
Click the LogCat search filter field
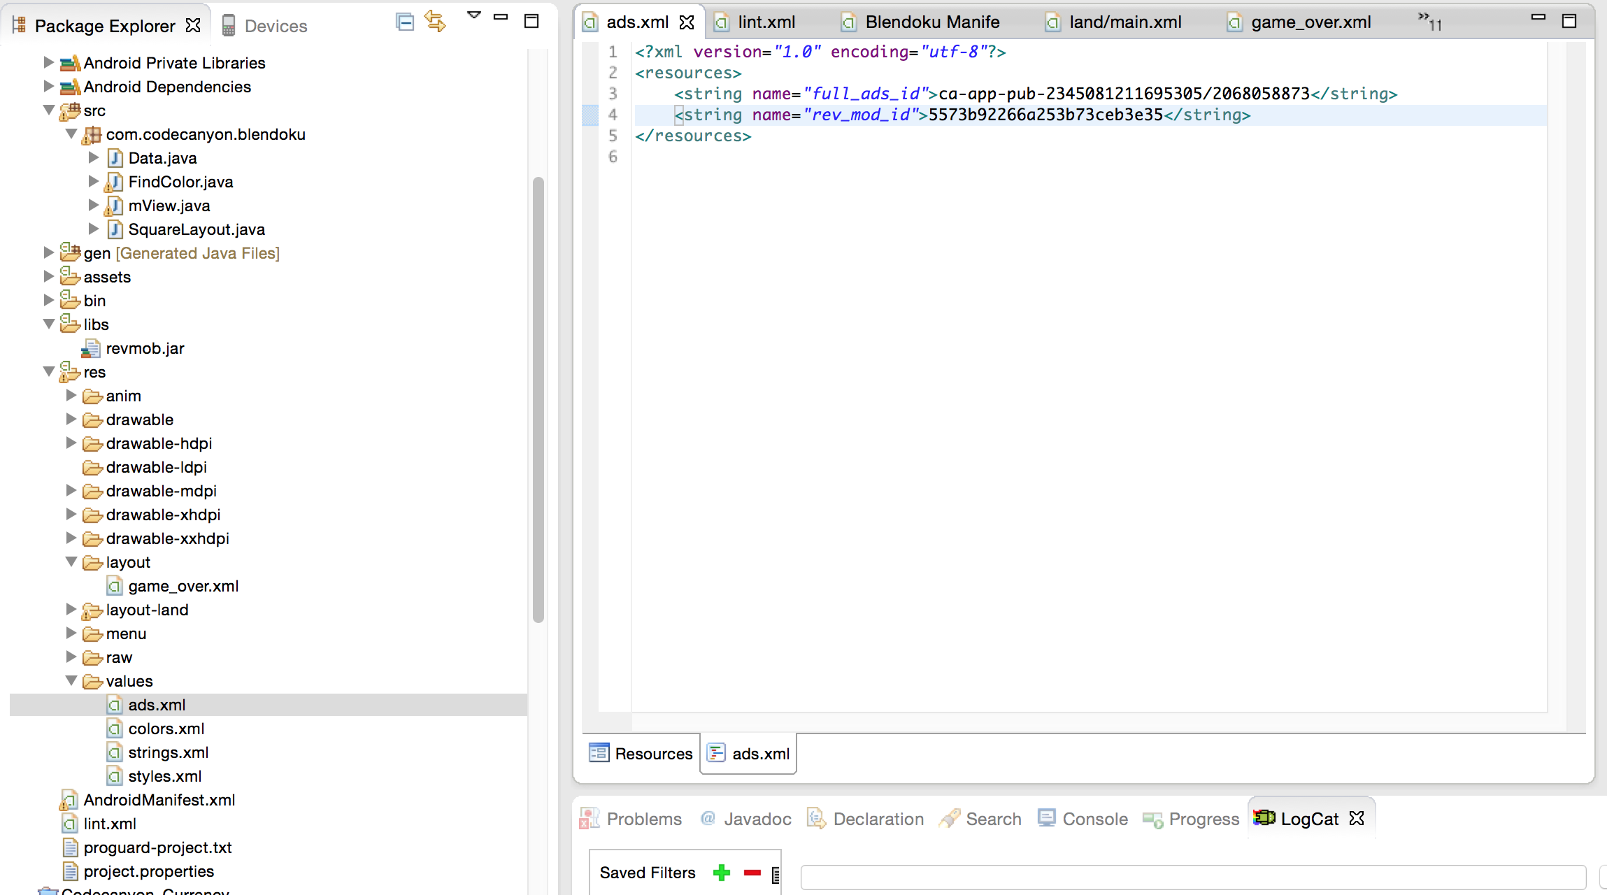click(x=1192, y=875)
